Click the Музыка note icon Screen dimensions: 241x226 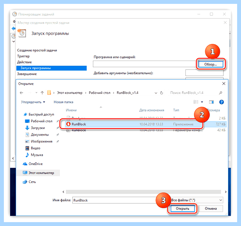click(27, 155)
